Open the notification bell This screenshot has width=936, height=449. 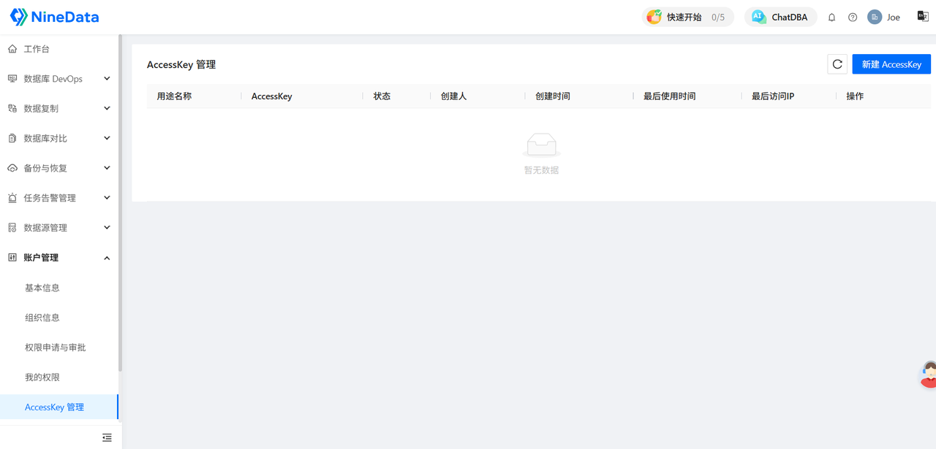[831, 17]
